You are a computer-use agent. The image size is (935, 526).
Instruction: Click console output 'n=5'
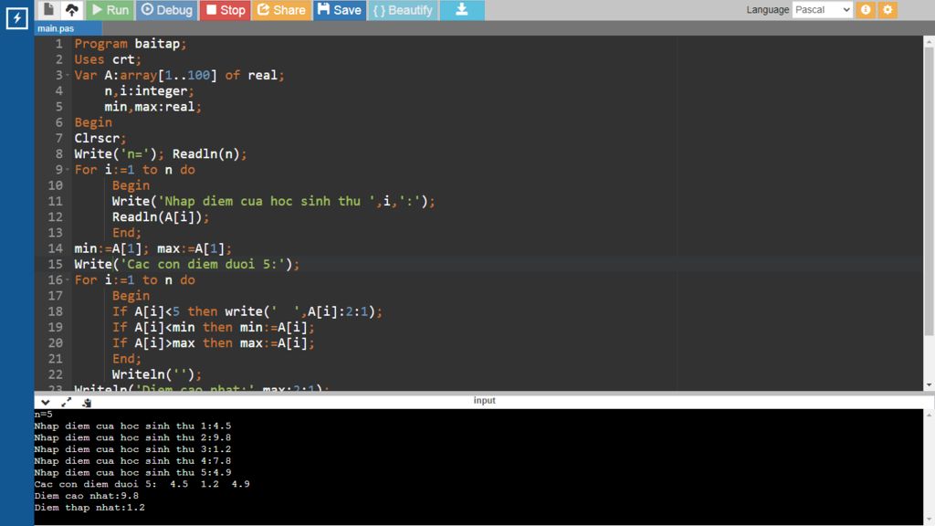click(43, 414)
